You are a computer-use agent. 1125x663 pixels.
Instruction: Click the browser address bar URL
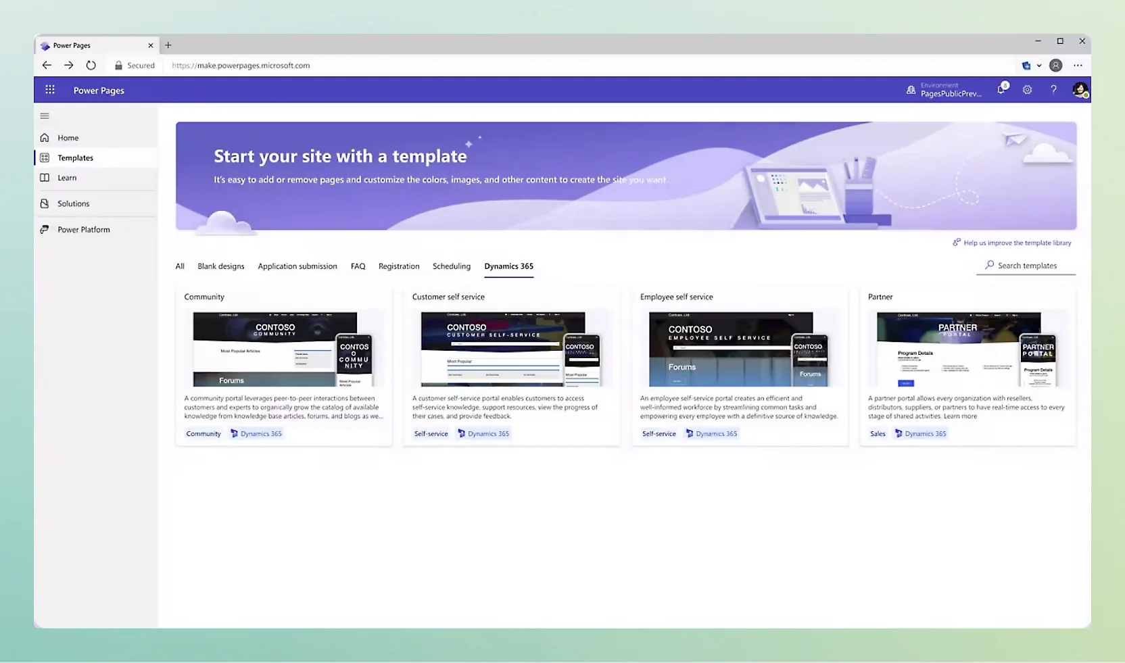(241, 66)
